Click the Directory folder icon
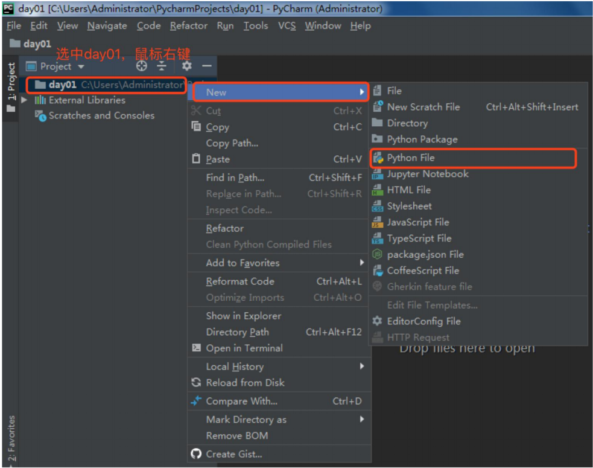593x468 pixels. click(377, 123)
